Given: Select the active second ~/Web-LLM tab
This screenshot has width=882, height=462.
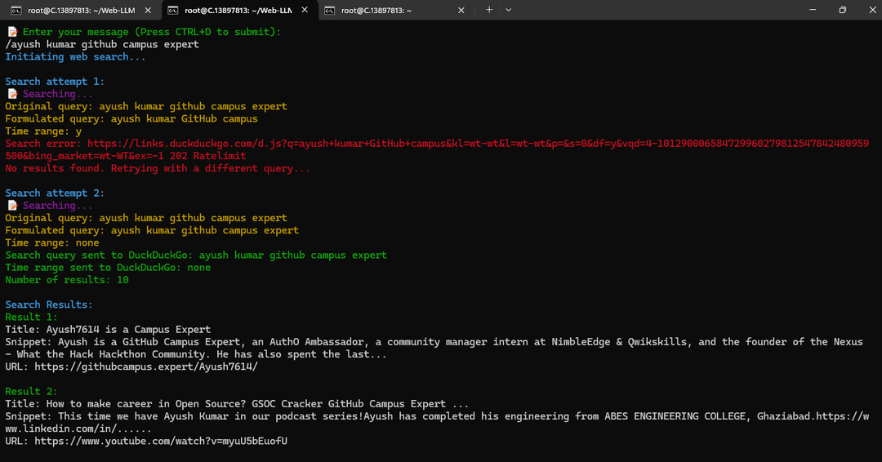Looking at the screenshot, I should 238,10.
